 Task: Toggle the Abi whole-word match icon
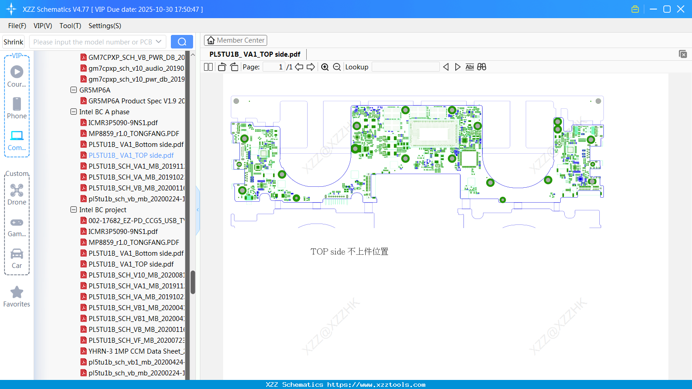pyautogui.click(x=470, y=67)
